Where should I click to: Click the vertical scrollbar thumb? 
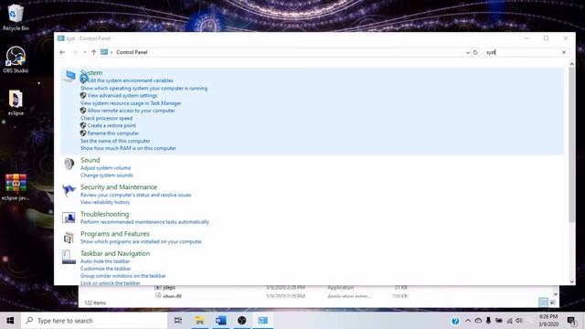pos(571,144)
